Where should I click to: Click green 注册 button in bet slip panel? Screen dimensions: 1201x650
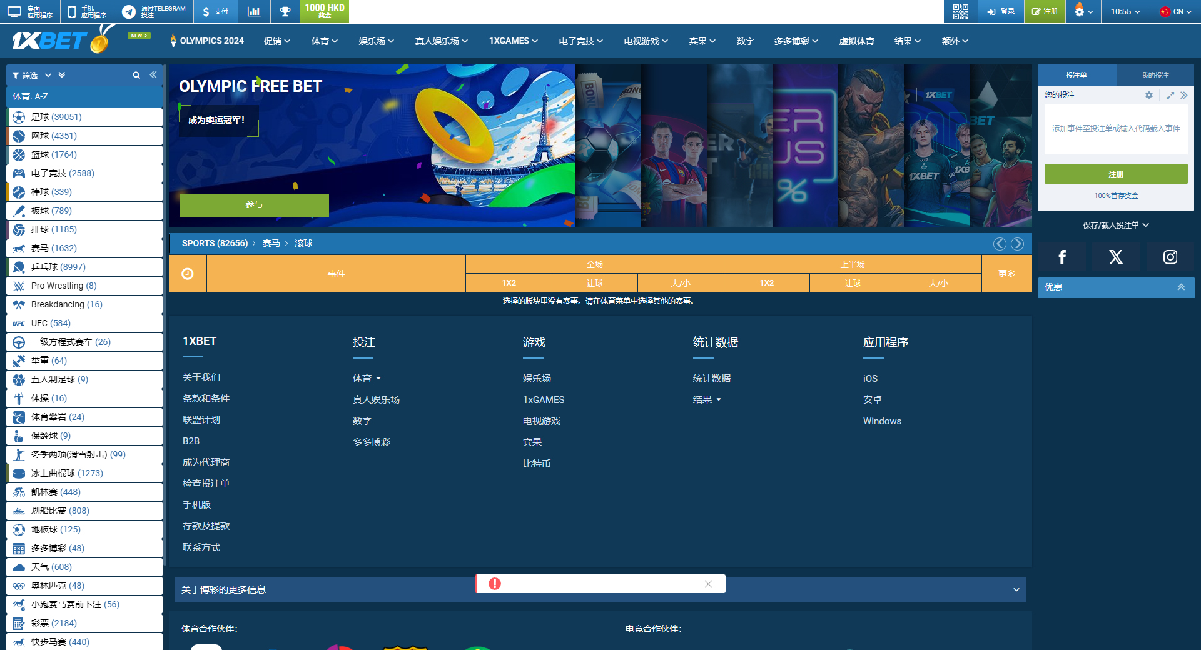click(x=1116, y=174)
